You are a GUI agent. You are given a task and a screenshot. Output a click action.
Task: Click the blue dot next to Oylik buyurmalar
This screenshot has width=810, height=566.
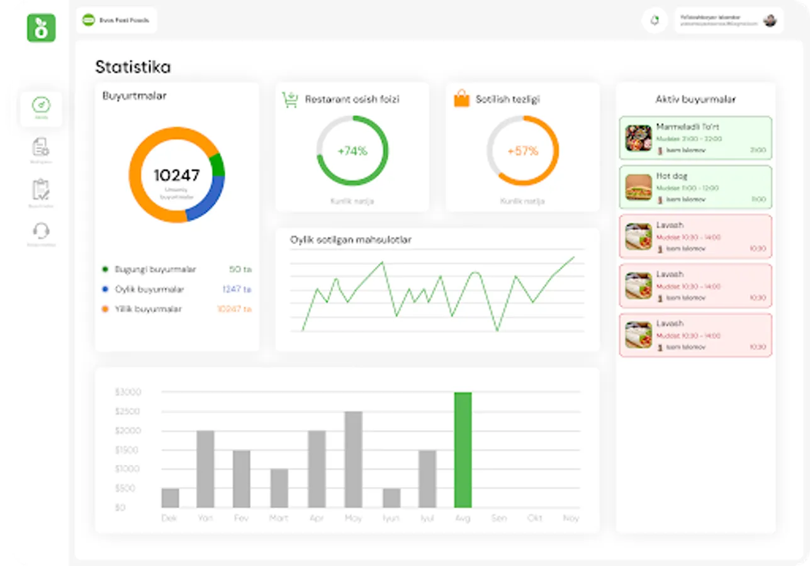[105, 289]
